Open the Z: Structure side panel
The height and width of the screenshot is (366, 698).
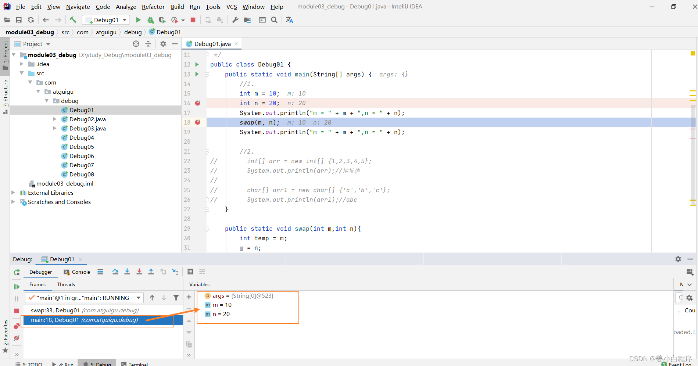click(x=5, y=96)
